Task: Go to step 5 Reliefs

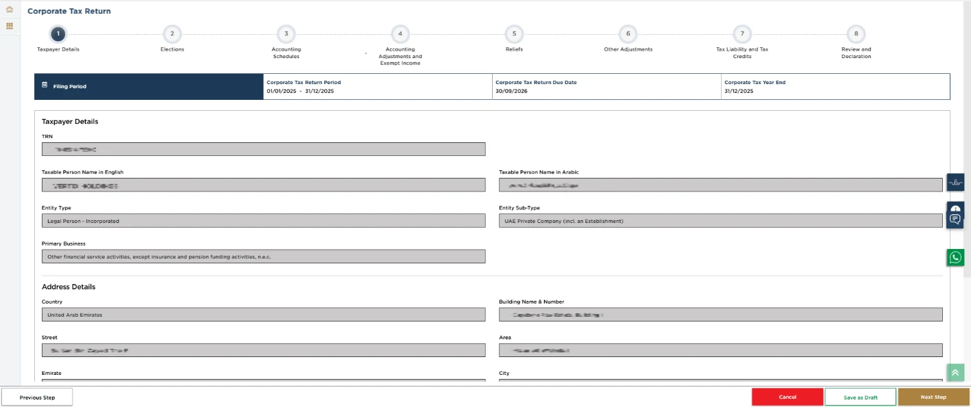Action: pyautogui.click(x=514, y=34)
